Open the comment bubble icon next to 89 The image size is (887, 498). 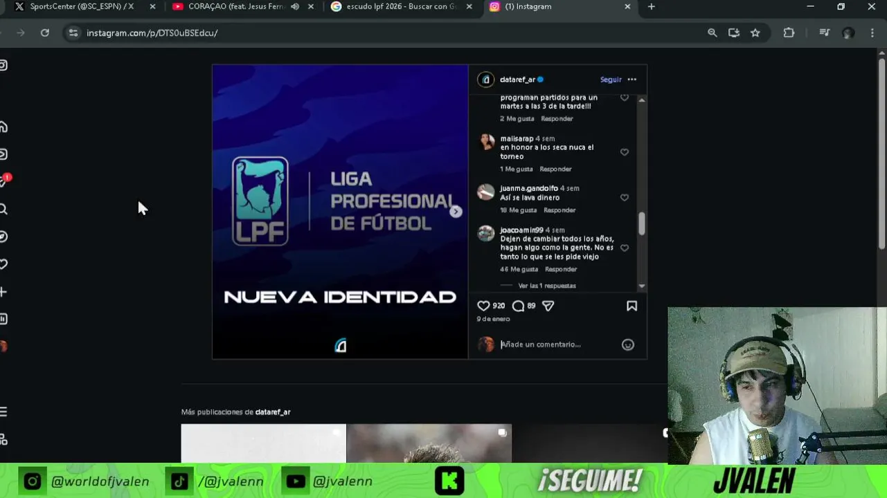pos(518,306)
